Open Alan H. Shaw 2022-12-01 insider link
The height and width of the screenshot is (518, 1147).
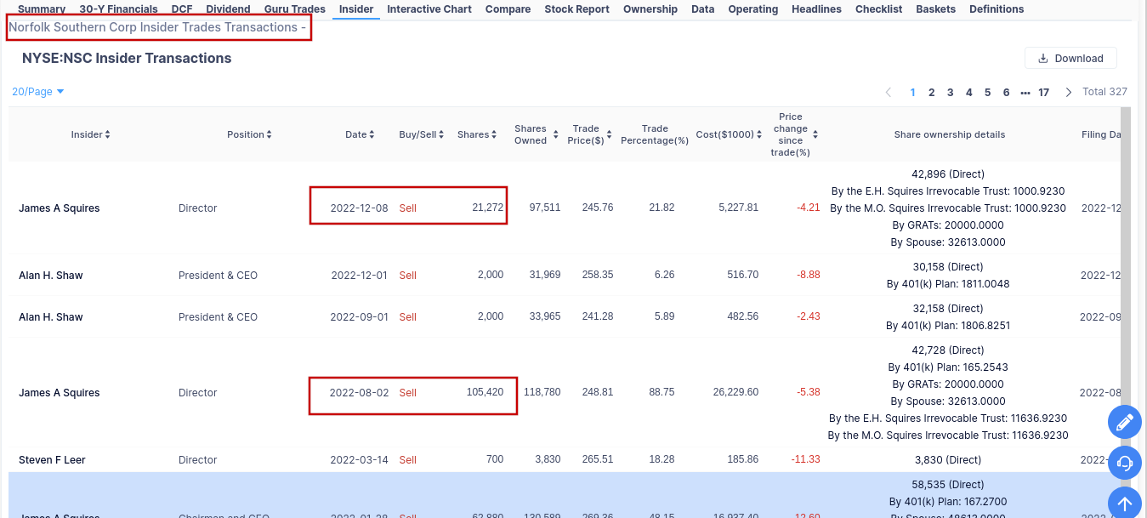[51, 275]
